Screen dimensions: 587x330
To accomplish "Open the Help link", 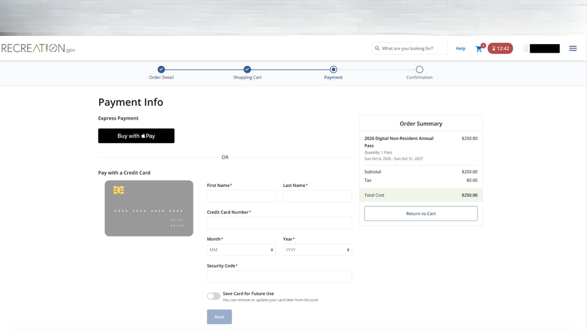I will tap(460, 49).
